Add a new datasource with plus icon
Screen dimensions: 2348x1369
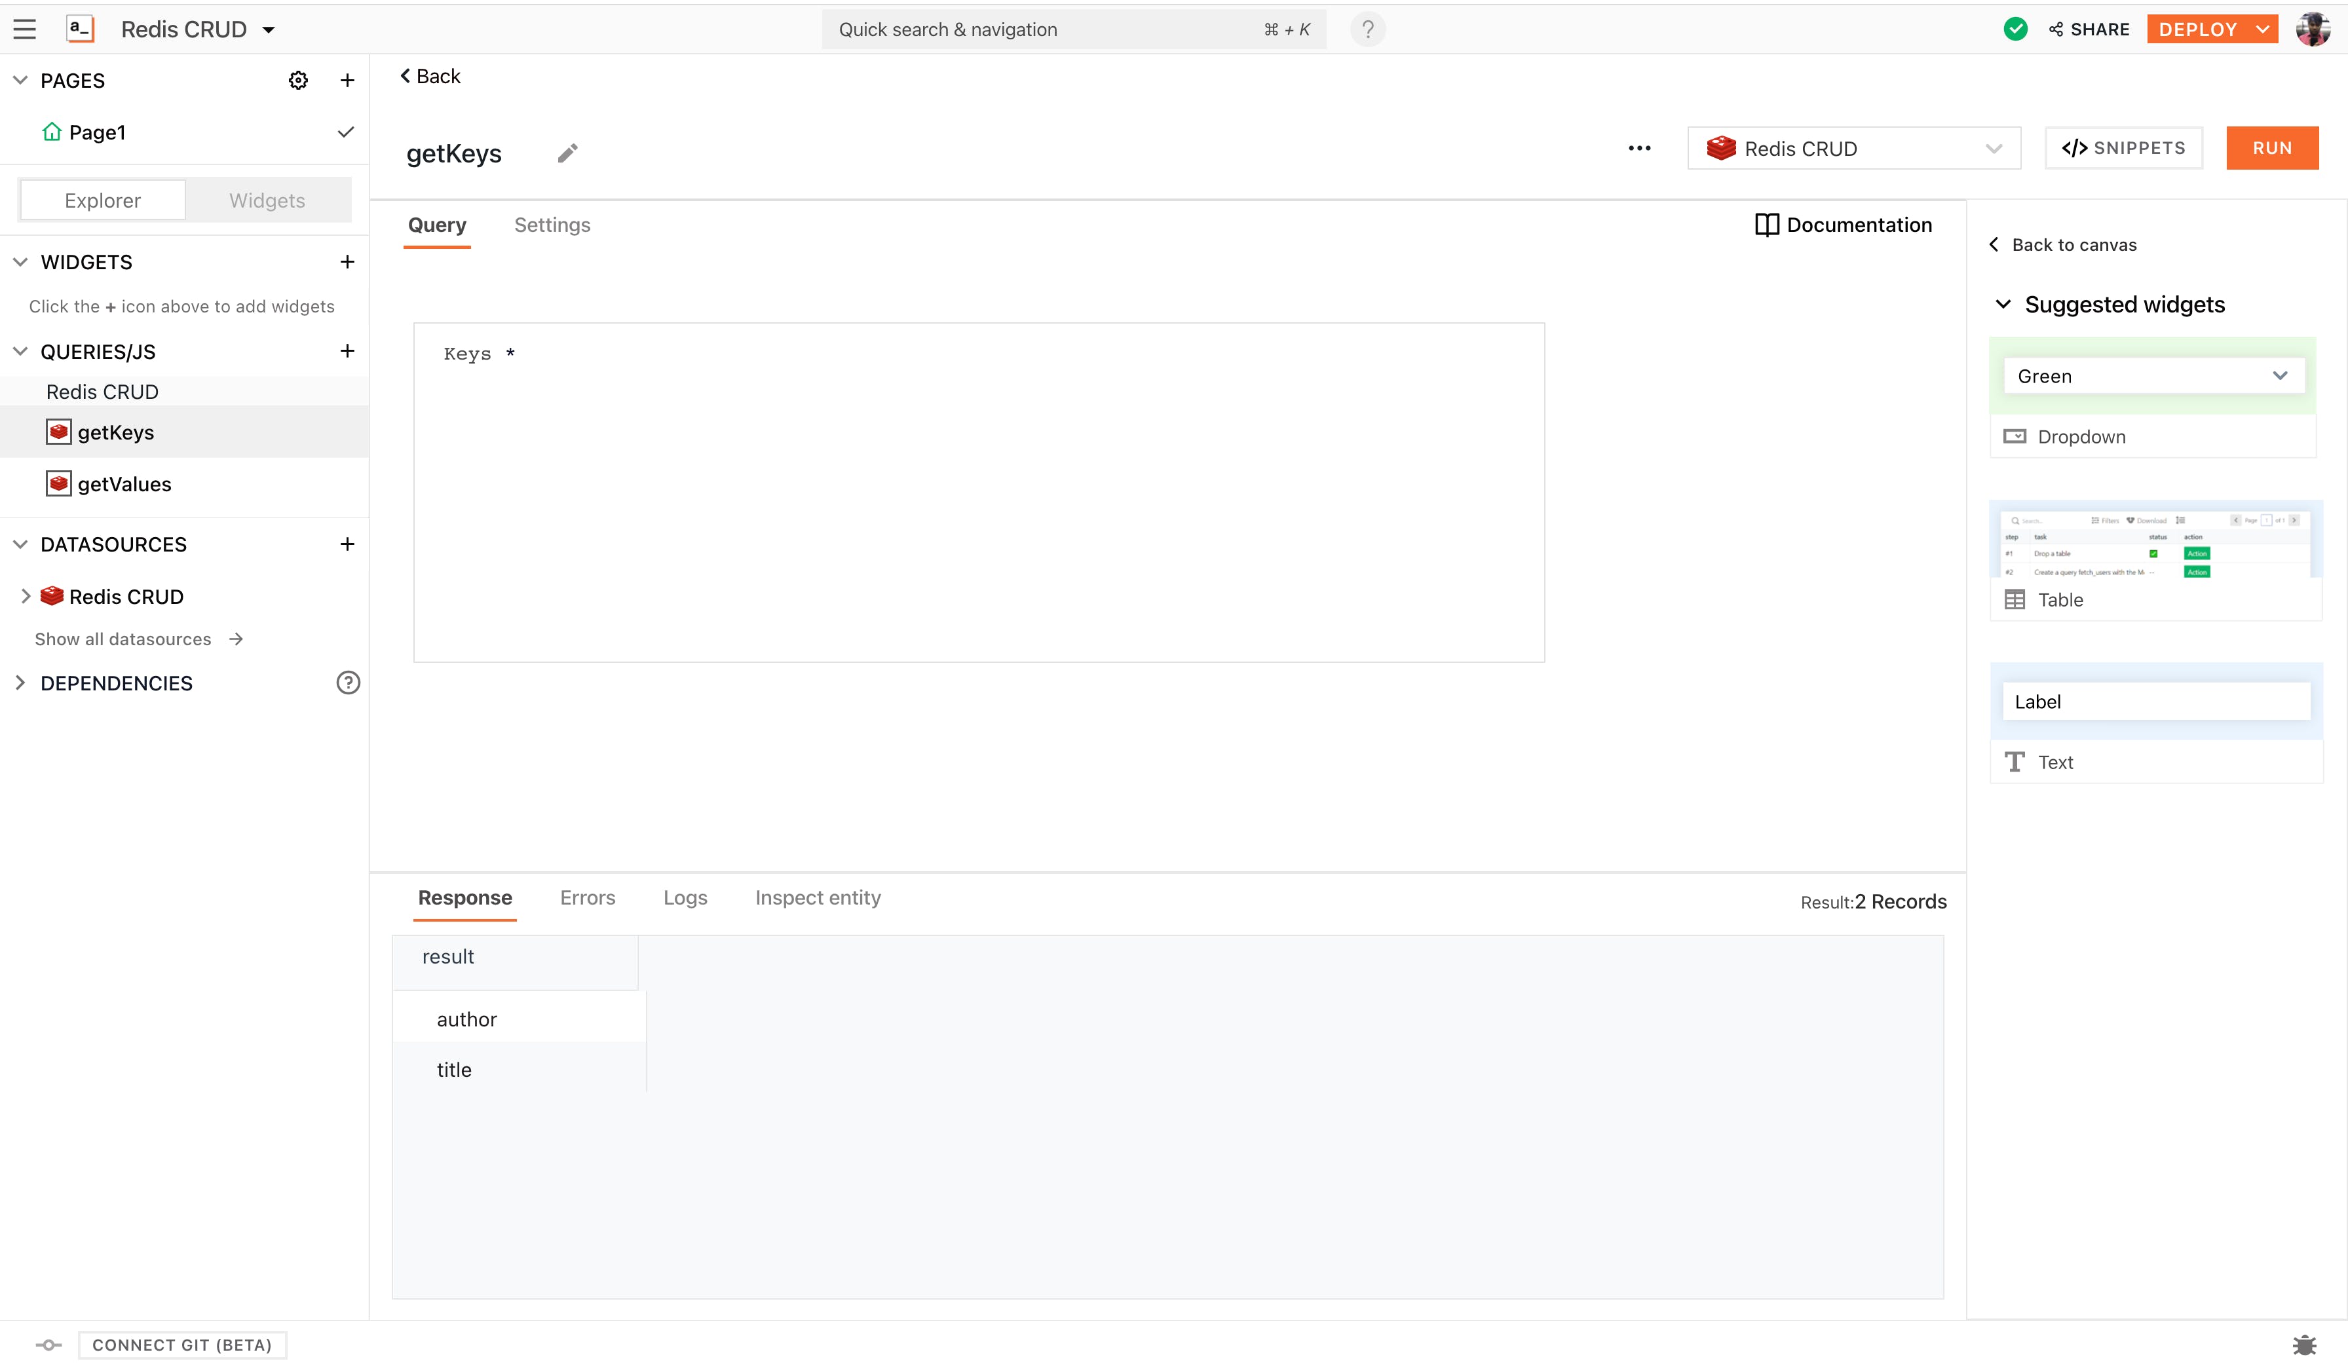pos(347,544)
